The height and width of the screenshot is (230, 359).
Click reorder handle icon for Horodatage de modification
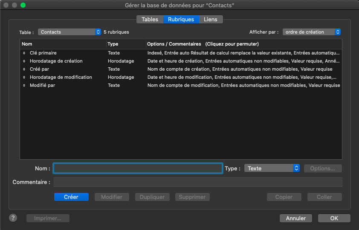(24, 78)
